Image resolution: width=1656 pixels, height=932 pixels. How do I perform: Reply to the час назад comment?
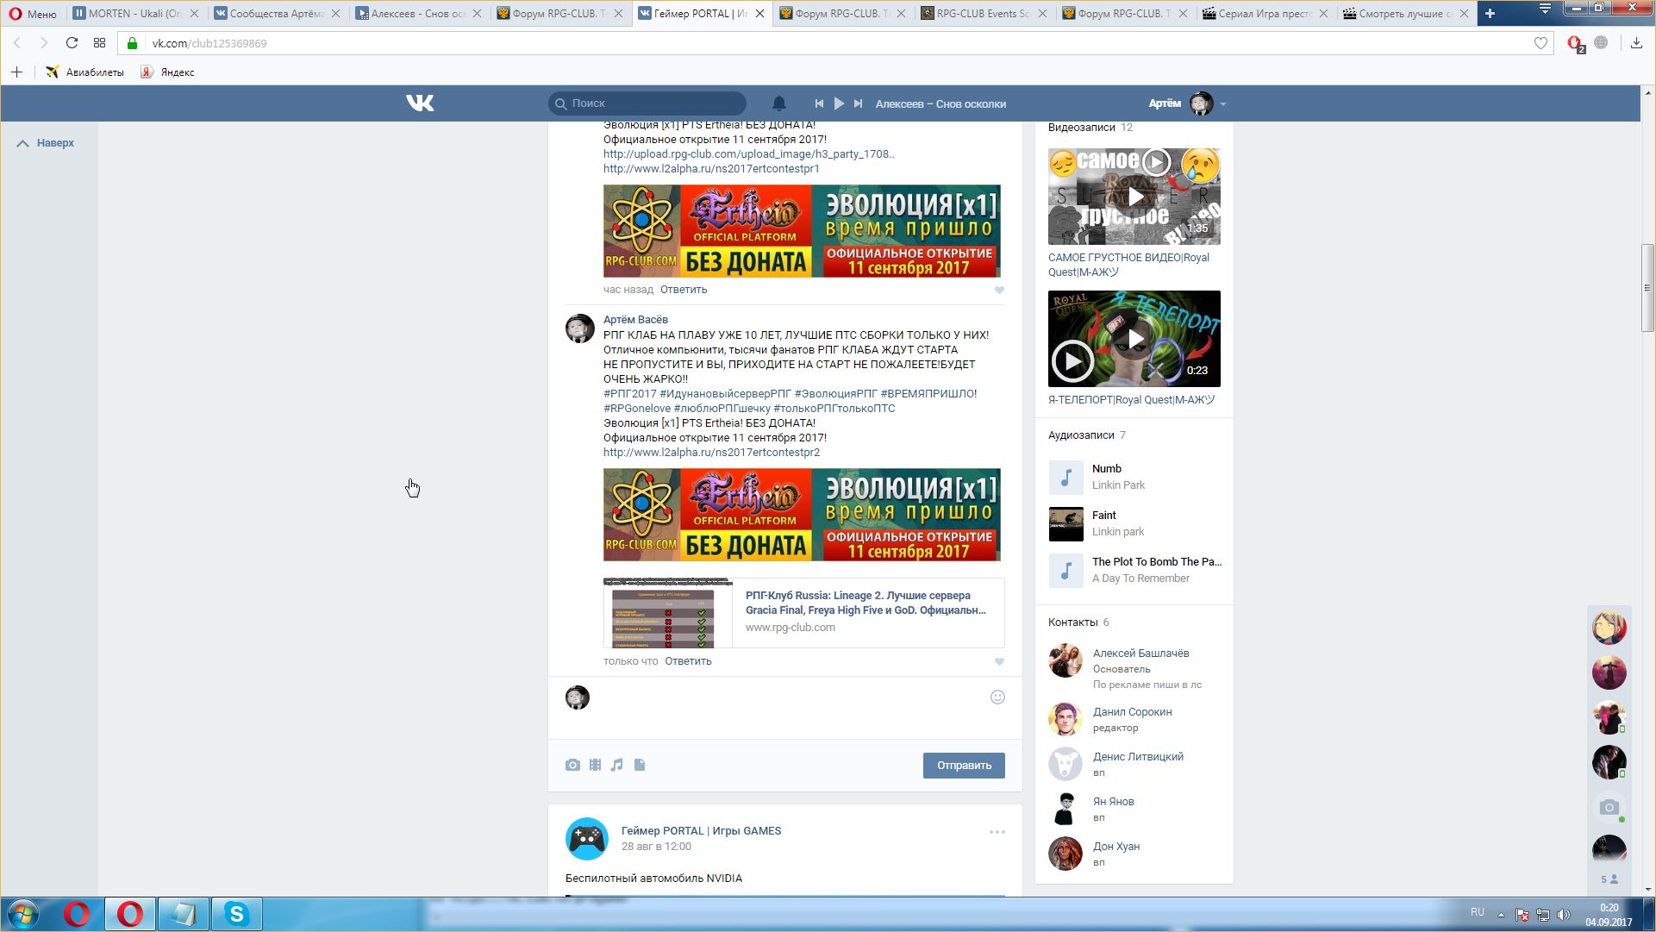coord(684,290)
